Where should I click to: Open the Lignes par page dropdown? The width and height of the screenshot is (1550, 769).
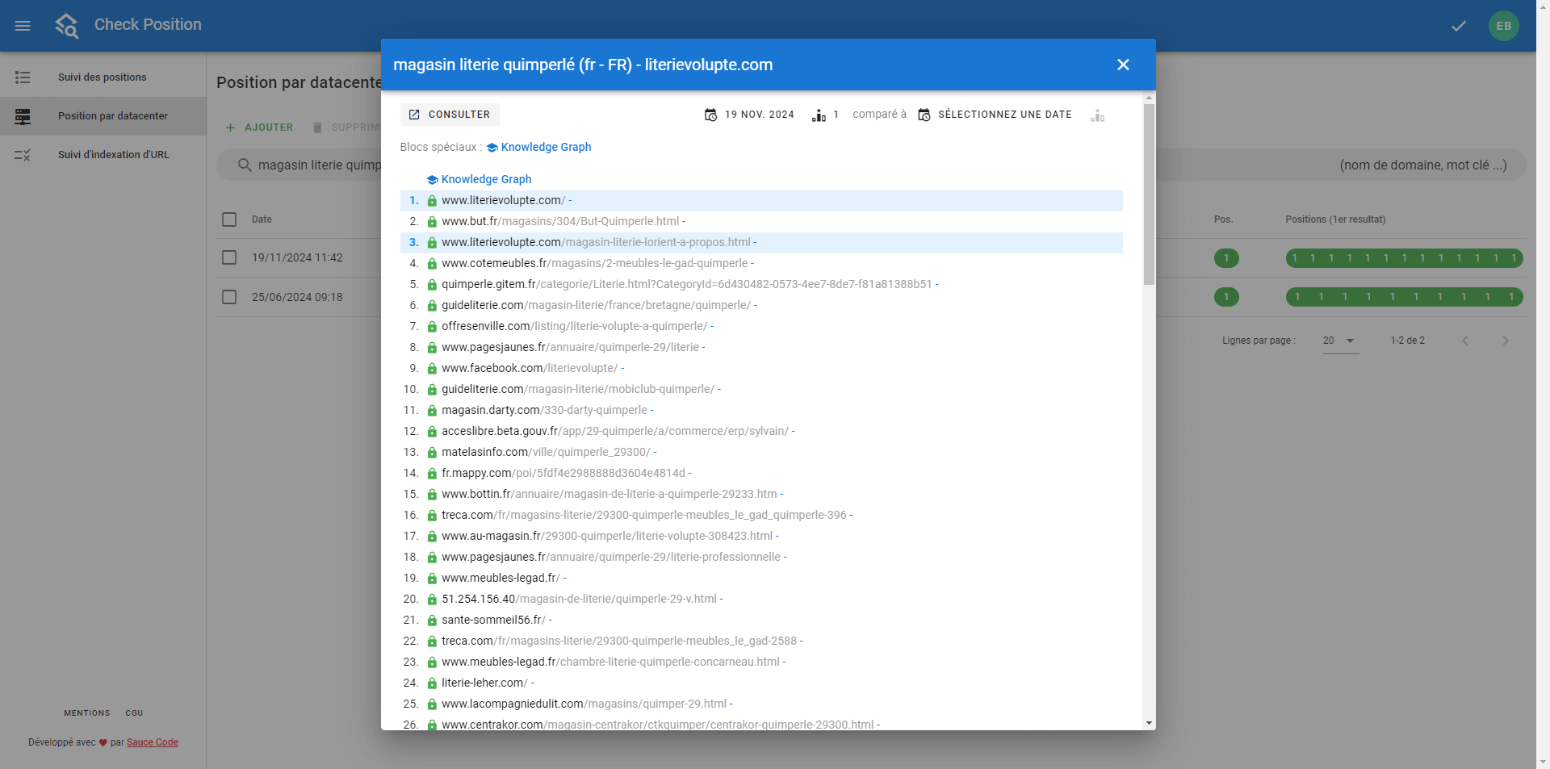click(1341, 341)
